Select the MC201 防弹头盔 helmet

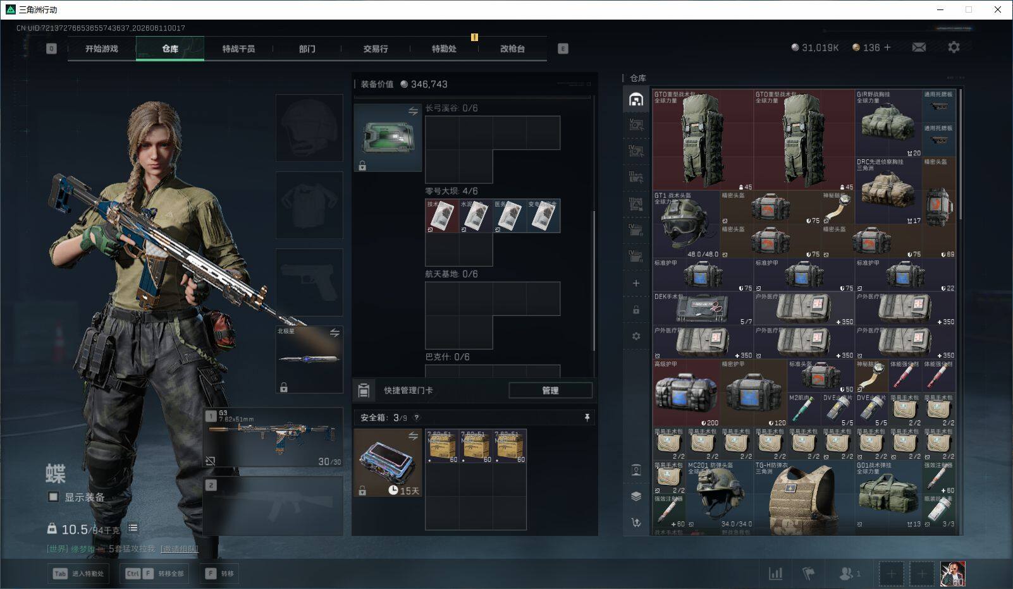[720, 494]
